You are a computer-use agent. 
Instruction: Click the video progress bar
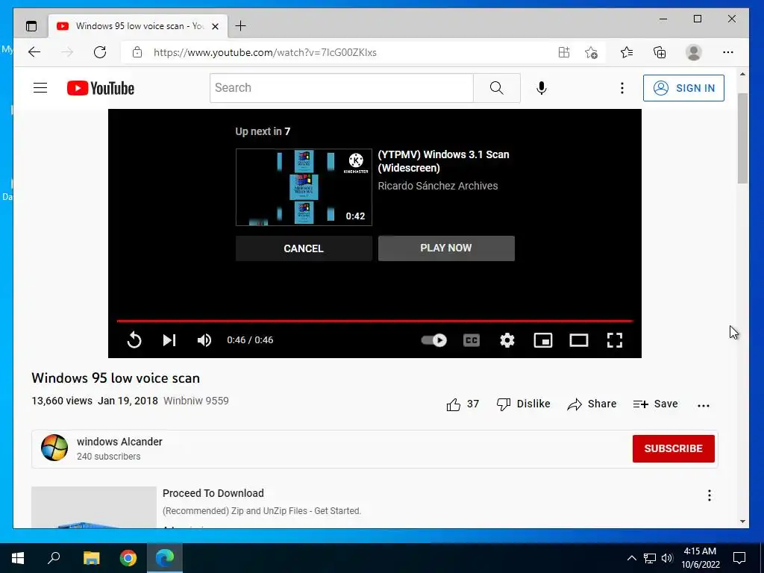(375, 321)
